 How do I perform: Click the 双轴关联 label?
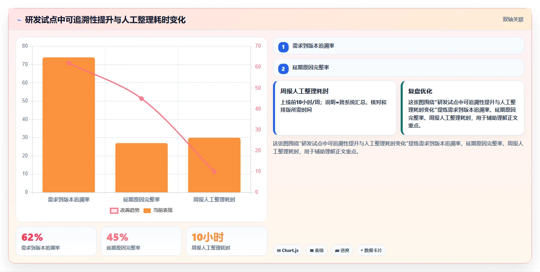513,20
